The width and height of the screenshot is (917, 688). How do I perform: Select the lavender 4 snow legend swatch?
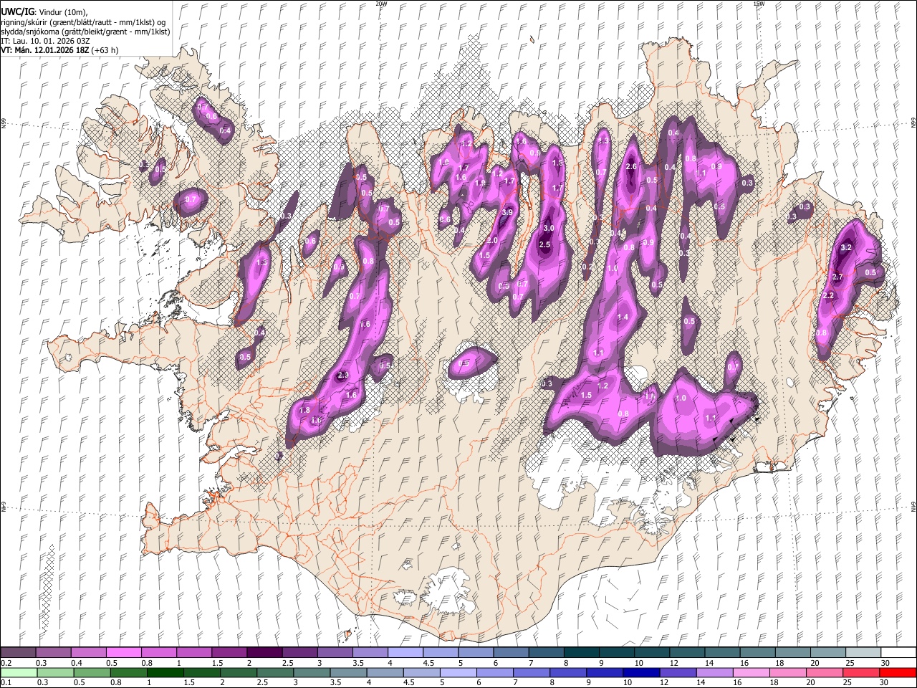(405, 653)
